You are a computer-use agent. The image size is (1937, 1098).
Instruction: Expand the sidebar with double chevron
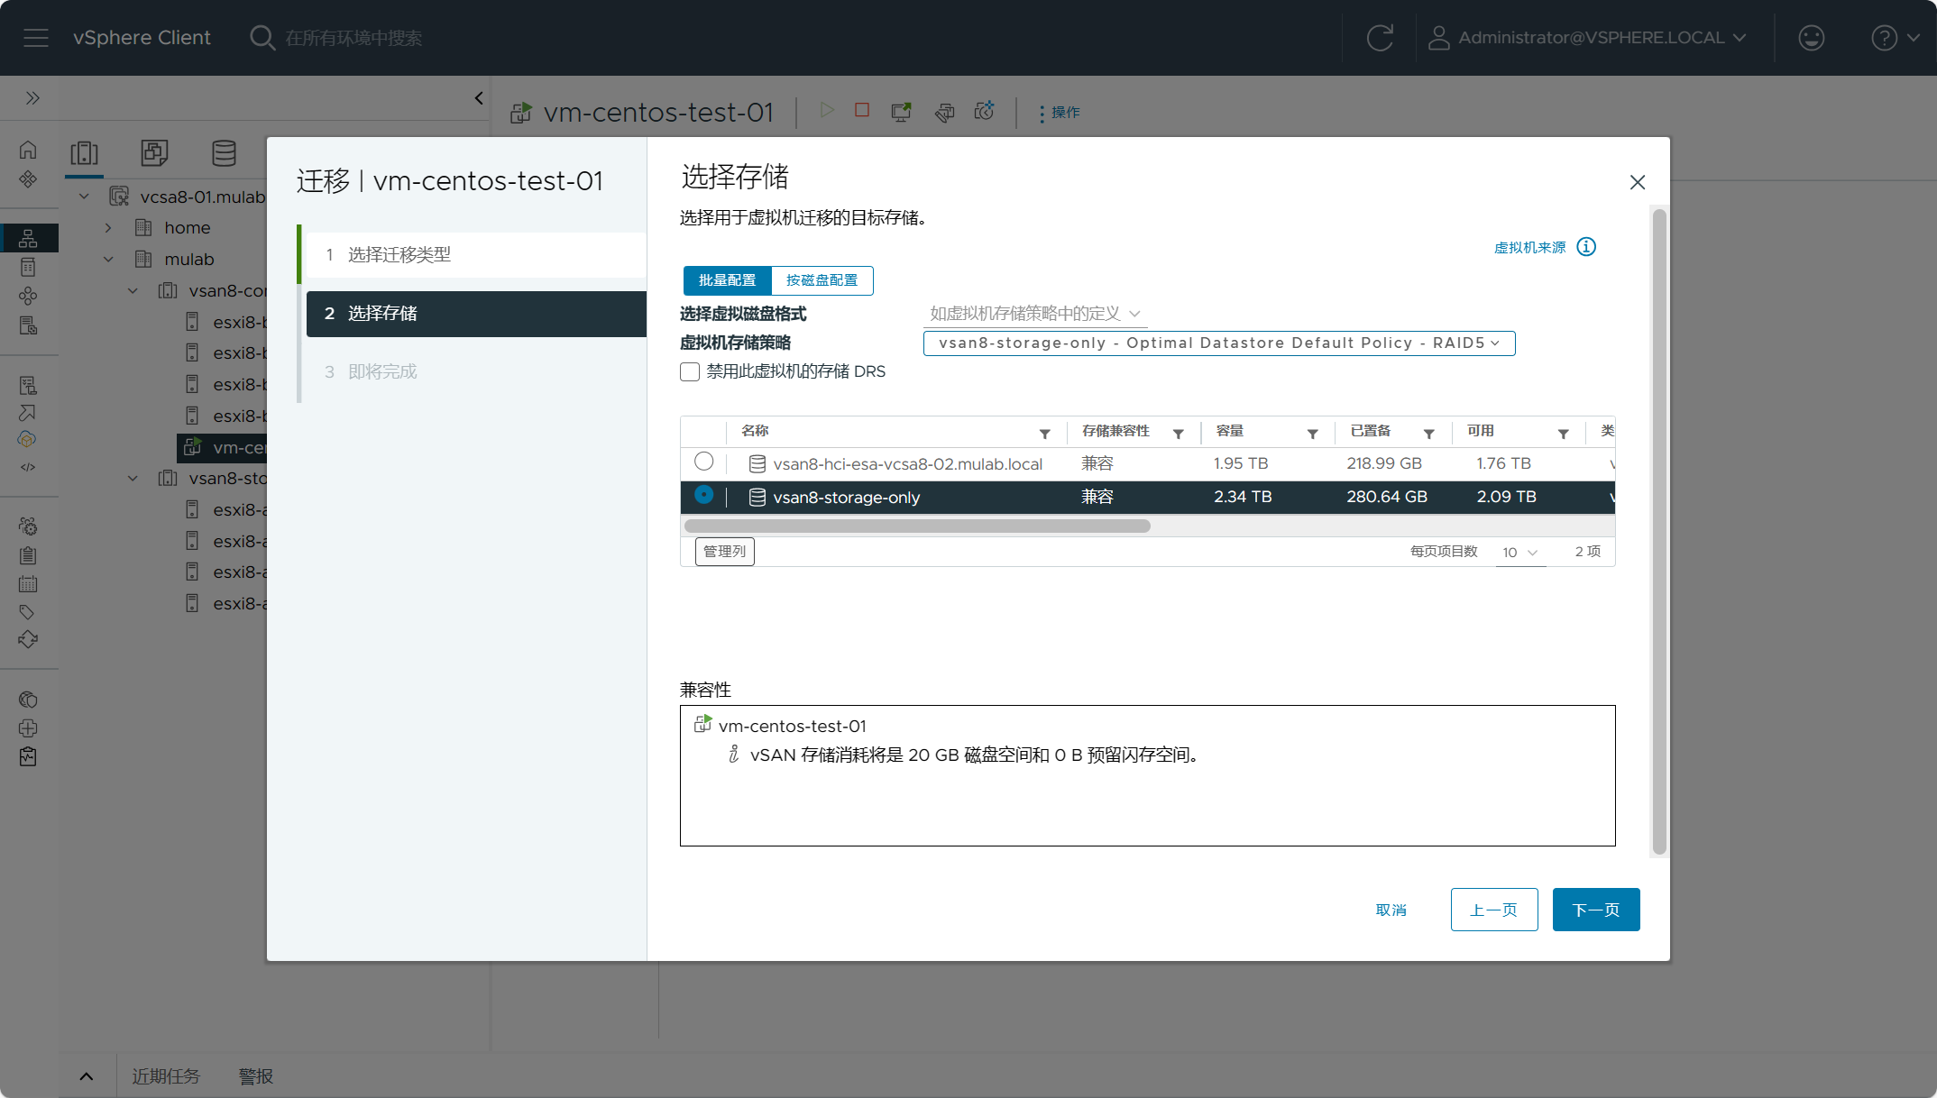coord(32,97)
